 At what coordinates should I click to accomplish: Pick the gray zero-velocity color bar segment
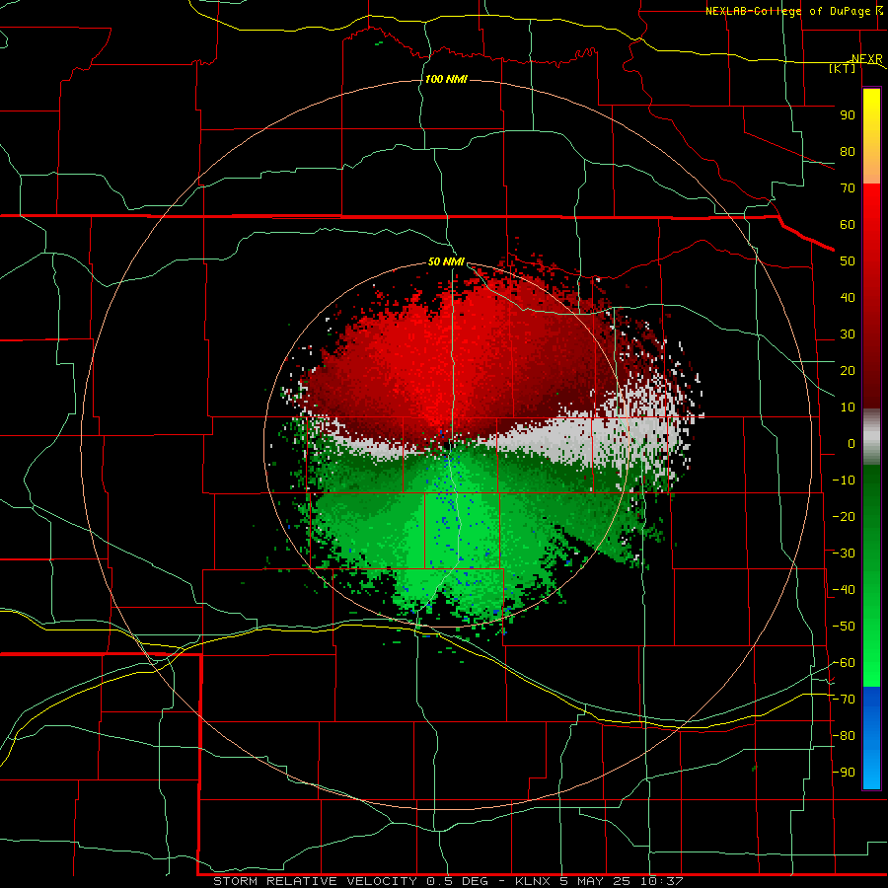click(871, 437)
